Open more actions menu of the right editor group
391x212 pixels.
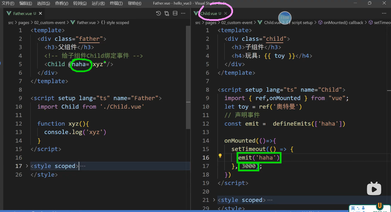[x=384, y=13]
